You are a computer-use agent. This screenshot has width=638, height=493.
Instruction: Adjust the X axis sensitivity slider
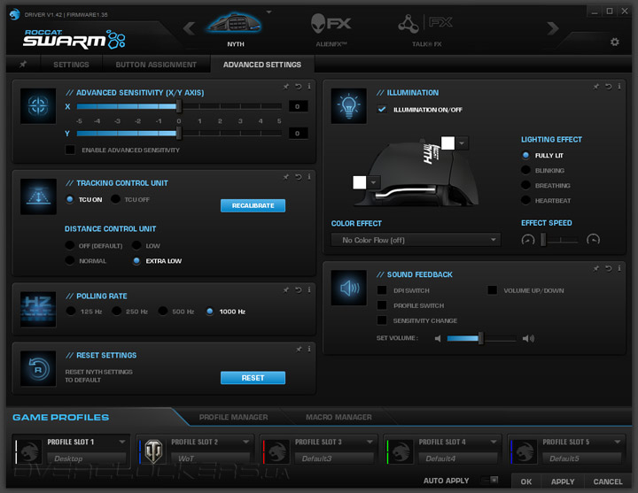click(179, 106)
